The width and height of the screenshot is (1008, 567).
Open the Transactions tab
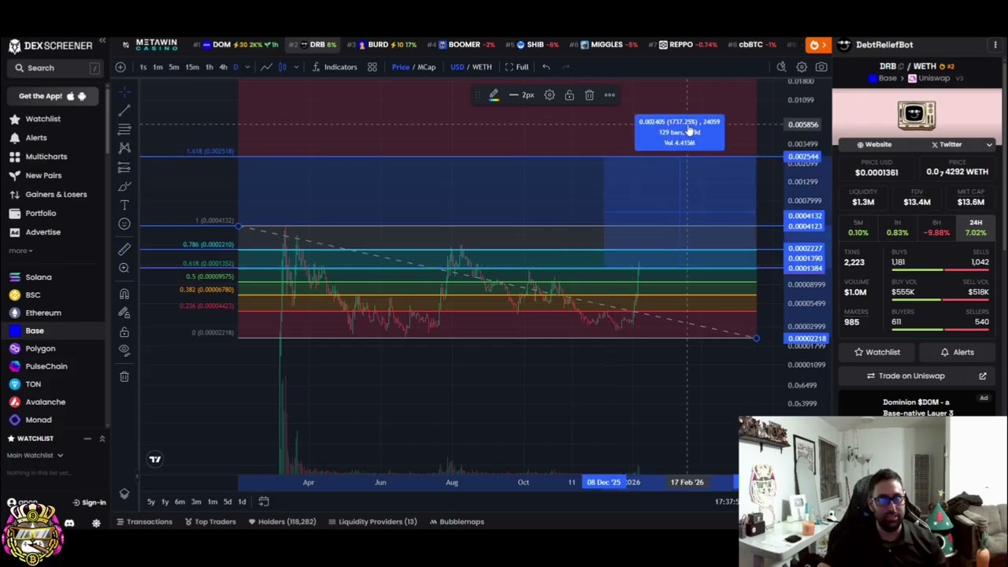click(x=145, y=521)
